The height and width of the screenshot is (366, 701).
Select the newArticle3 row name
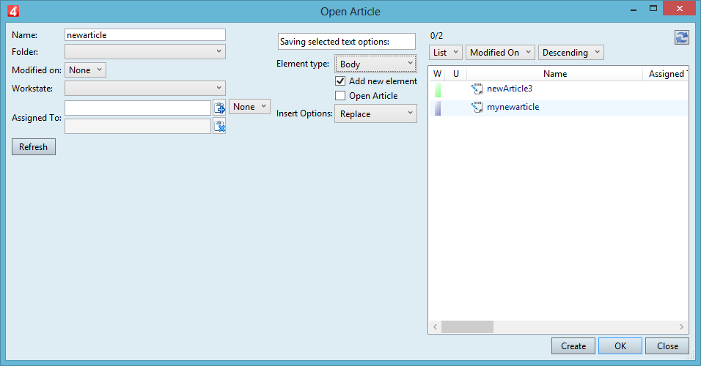point(510,89)
